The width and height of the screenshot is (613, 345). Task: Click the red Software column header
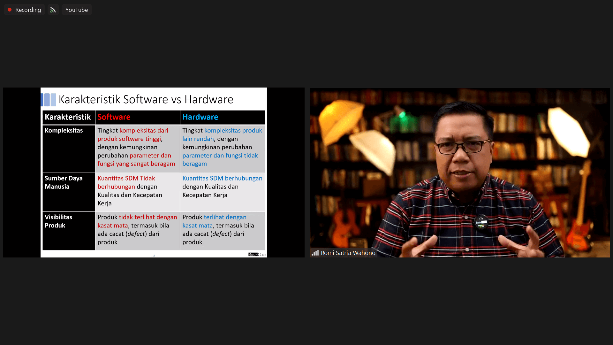[x=114, y=117]
